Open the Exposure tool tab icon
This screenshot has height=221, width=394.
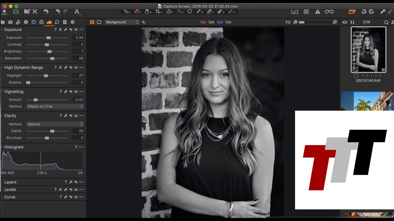click(49, 22)
